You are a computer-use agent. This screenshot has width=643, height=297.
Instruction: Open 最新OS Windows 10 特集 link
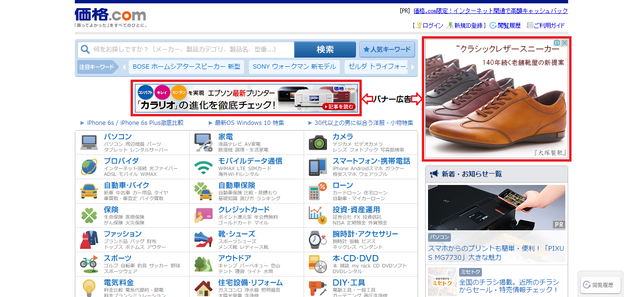tap(249, 123)
